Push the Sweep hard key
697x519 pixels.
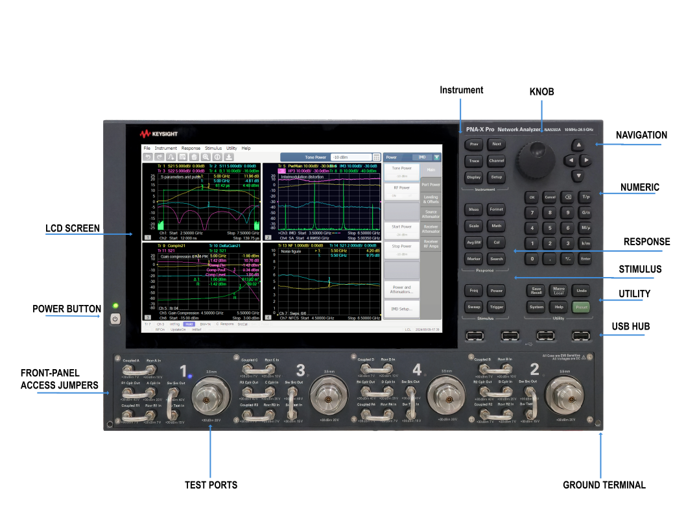(474, 307)
